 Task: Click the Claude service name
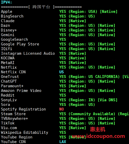click(x=8, y=21)
